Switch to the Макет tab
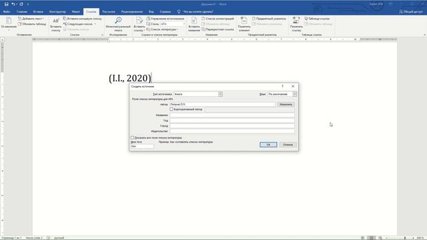Screen dimensions: 427x240 click(x=76, y=12)
